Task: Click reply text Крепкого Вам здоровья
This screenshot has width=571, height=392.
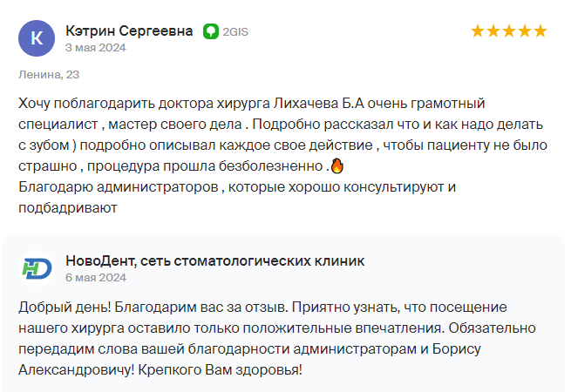Action: point(220,370)
